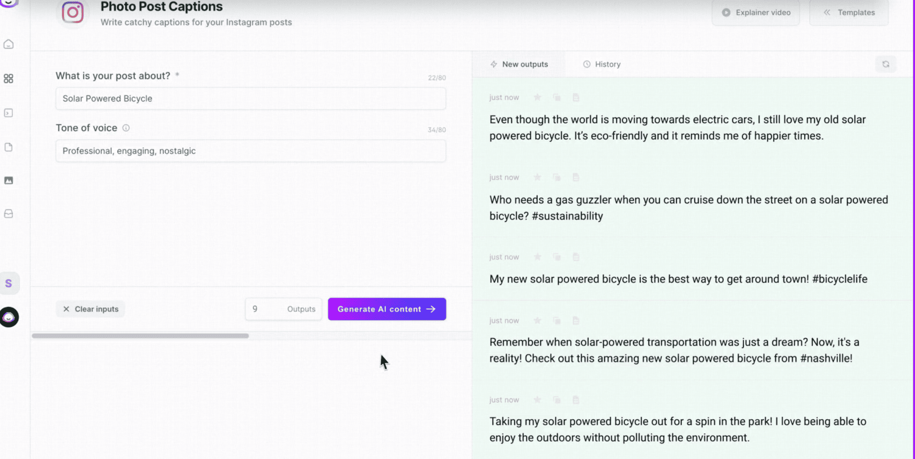Click the Generate AI content button

(386, 309)
